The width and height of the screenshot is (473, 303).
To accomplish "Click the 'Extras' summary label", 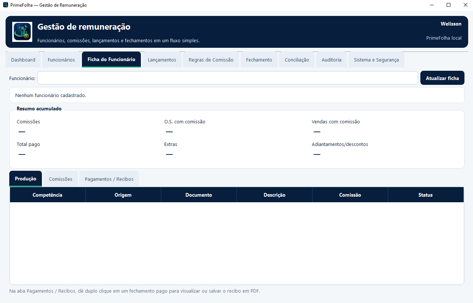I will pos(171,144).
